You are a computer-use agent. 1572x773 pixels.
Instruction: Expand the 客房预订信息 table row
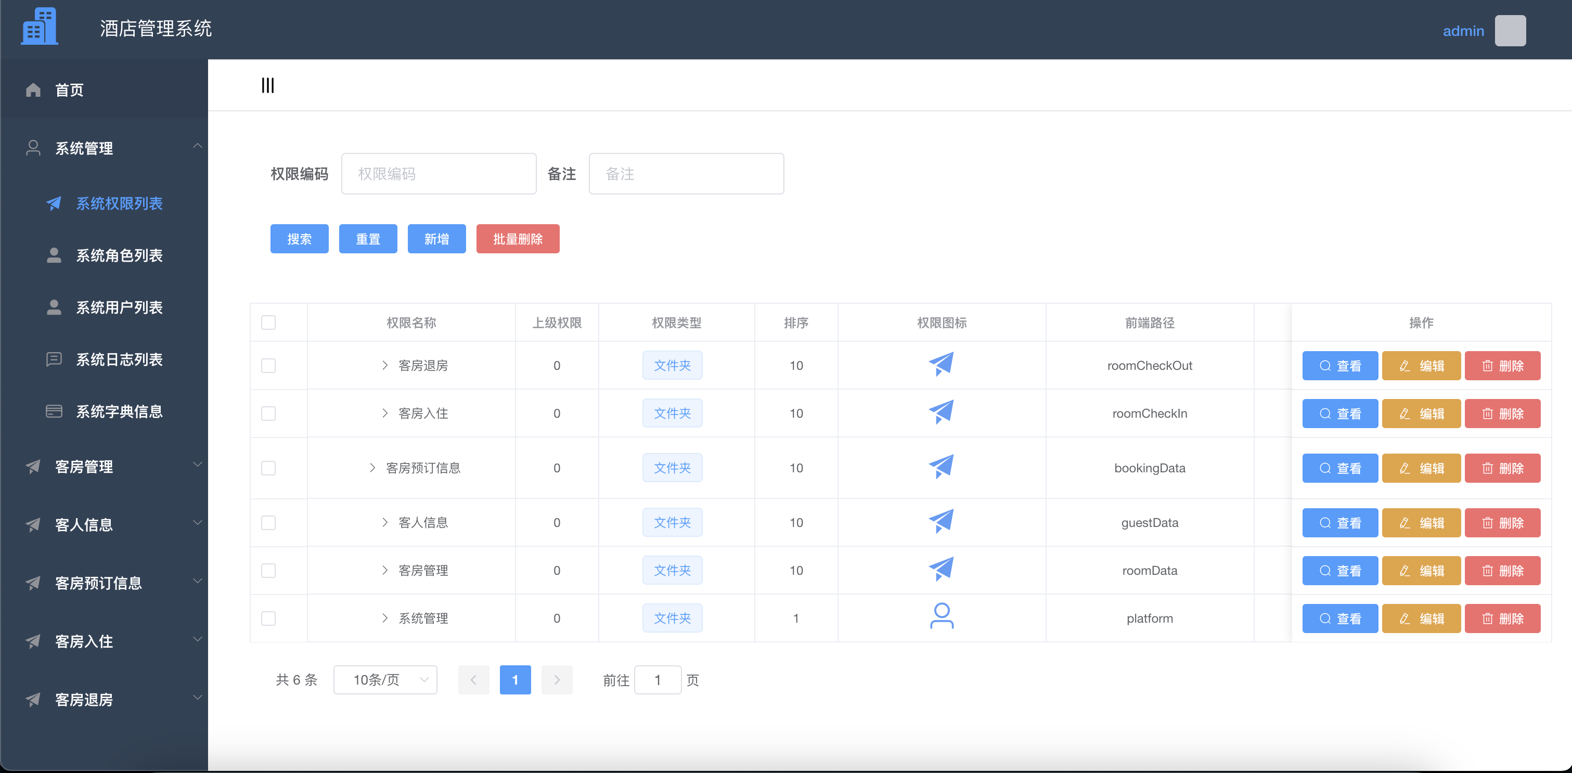click(373, 468)
